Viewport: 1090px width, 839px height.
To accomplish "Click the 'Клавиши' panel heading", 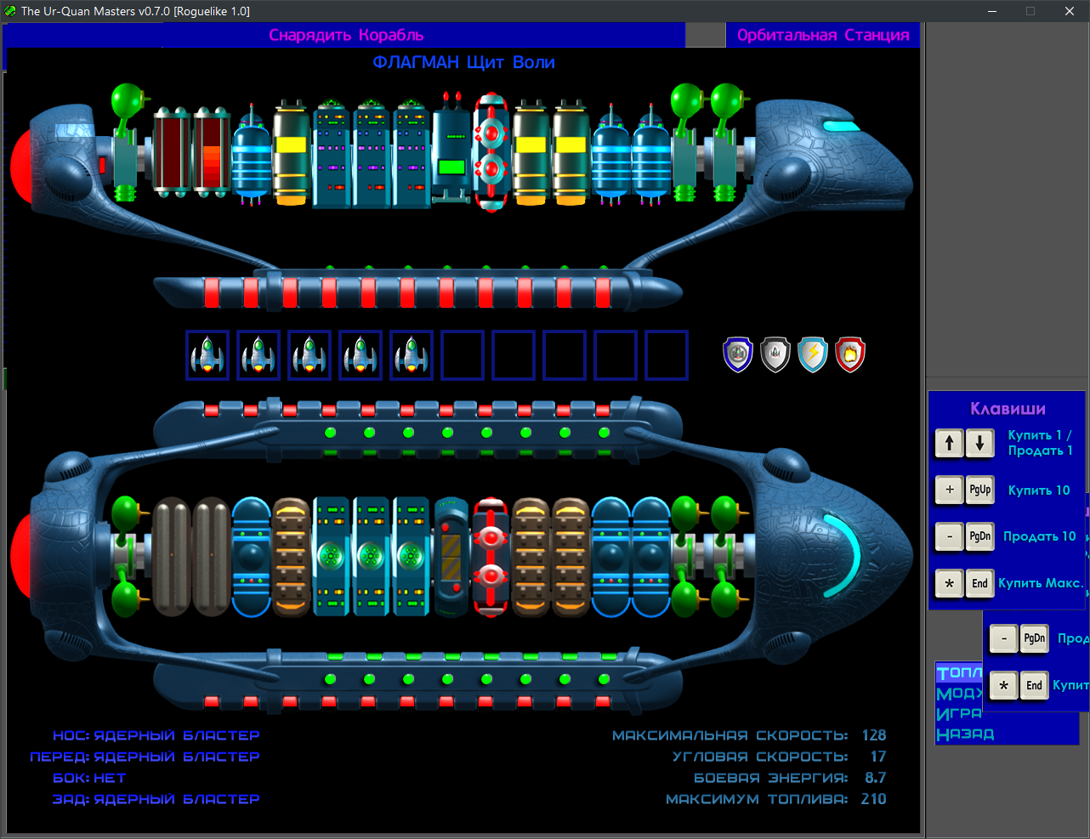I will pyautogui.click(x=1008, y=409).
